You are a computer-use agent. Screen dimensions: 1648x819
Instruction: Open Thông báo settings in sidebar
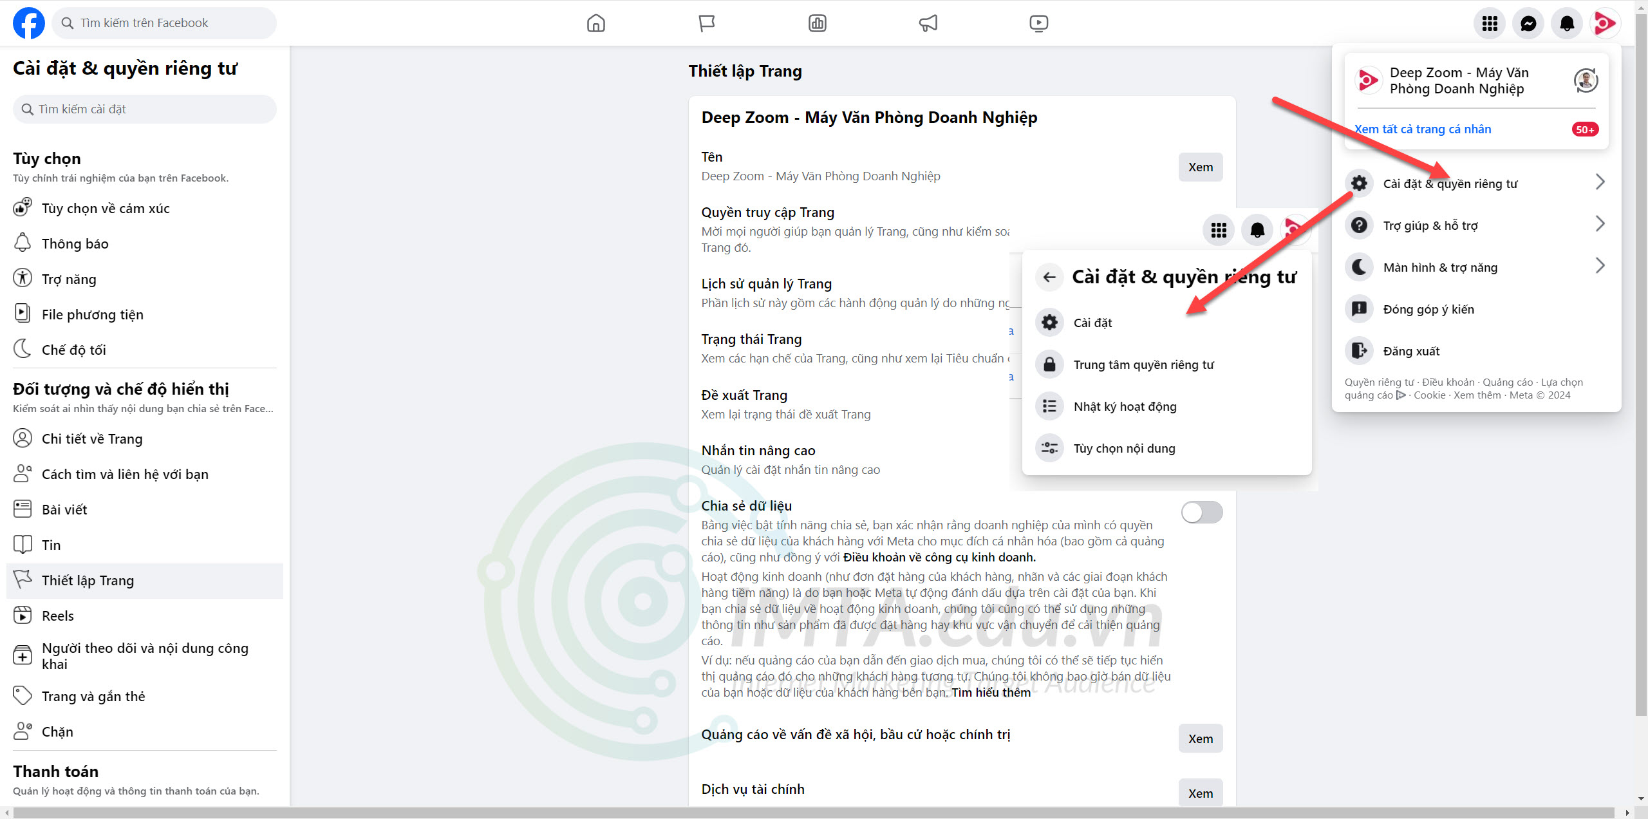click(145, 243)
